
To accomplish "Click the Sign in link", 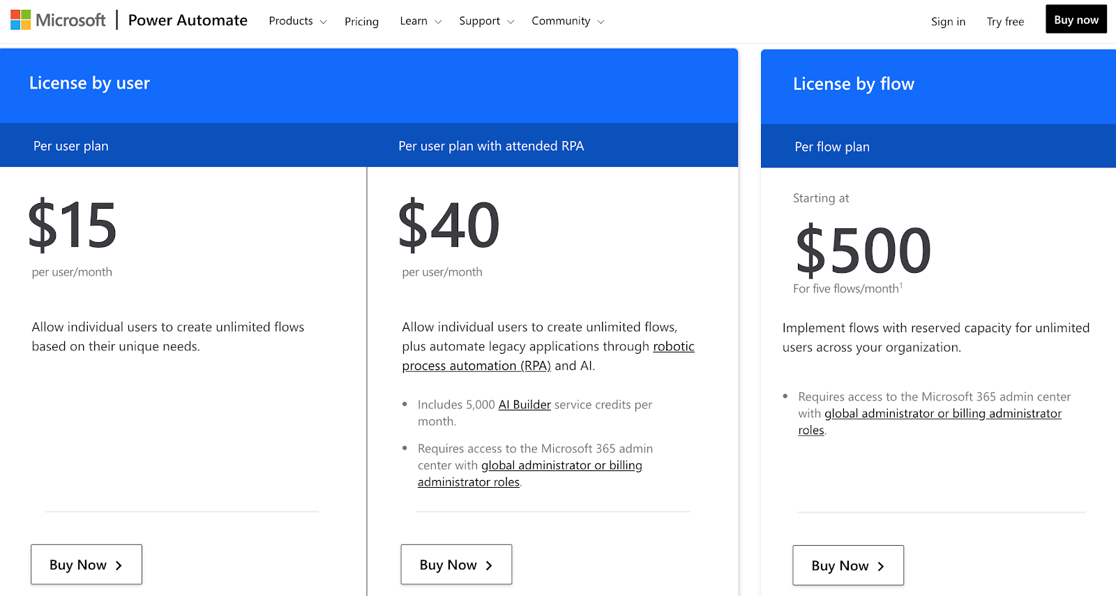I will point(948,22).
